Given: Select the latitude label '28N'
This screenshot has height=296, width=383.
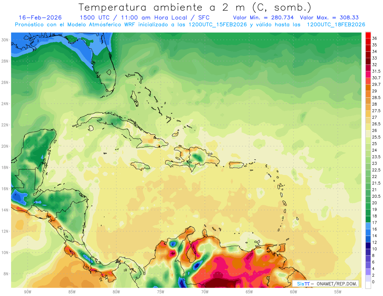Looking at the screenshot, I should pyautogui.click(x=5, y=61).
